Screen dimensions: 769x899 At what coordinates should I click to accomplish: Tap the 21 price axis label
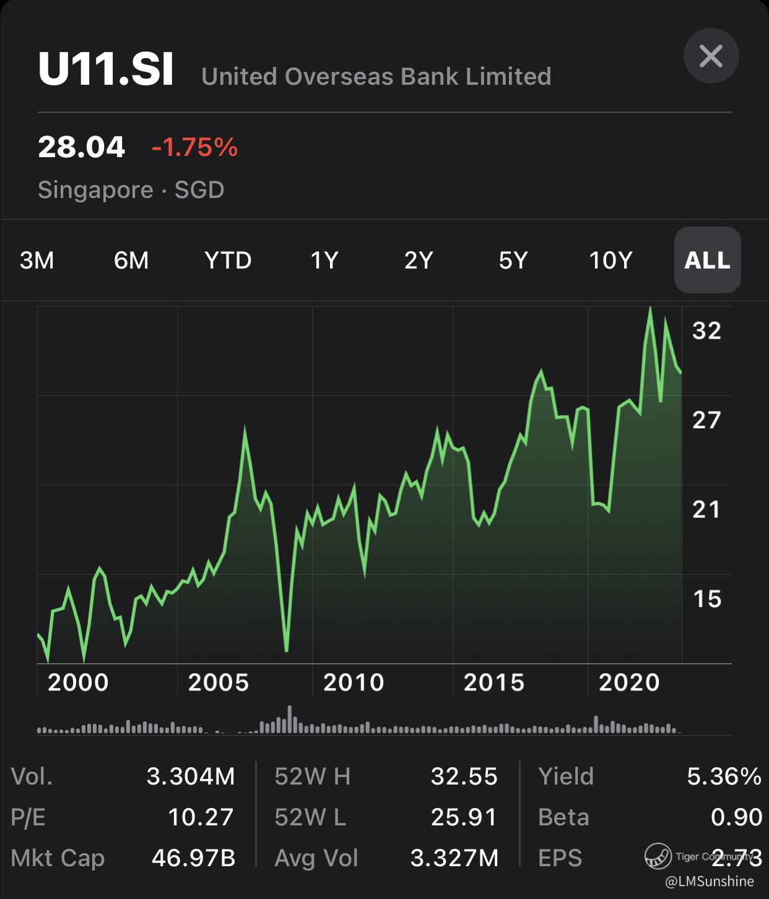pyautogui.click(x=707, y=509)
